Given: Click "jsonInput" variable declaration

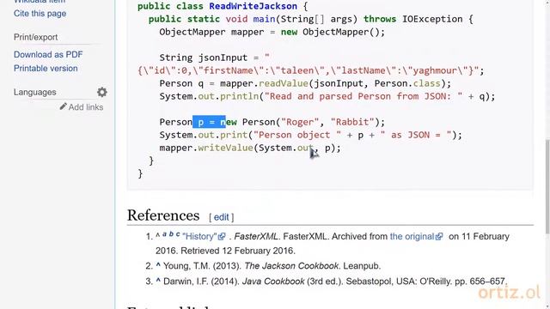Looking at the screenshot, I should (x=223, y=58).
